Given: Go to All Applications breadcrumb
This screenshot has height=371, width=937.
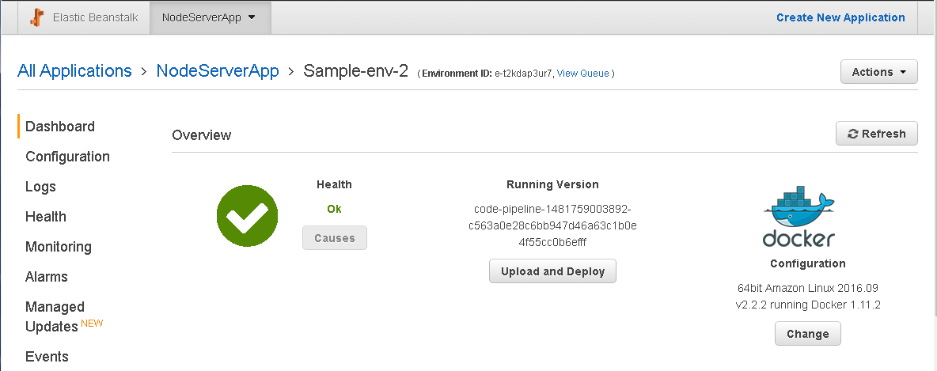Looking at the screenshot, I should click(74, 70).
